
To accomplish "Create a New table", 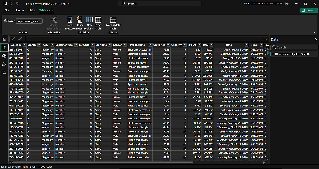I will tap(98, 23).
